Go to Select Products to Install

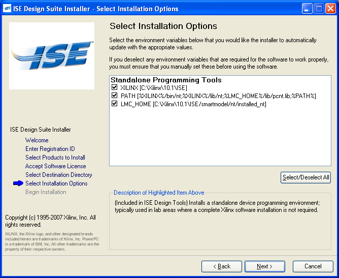[x=55, y=158]
